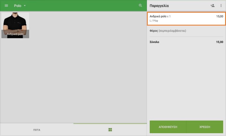
Task: Click the ΧΡΕΩΣΗ charge button
Action: pos(205,127)
